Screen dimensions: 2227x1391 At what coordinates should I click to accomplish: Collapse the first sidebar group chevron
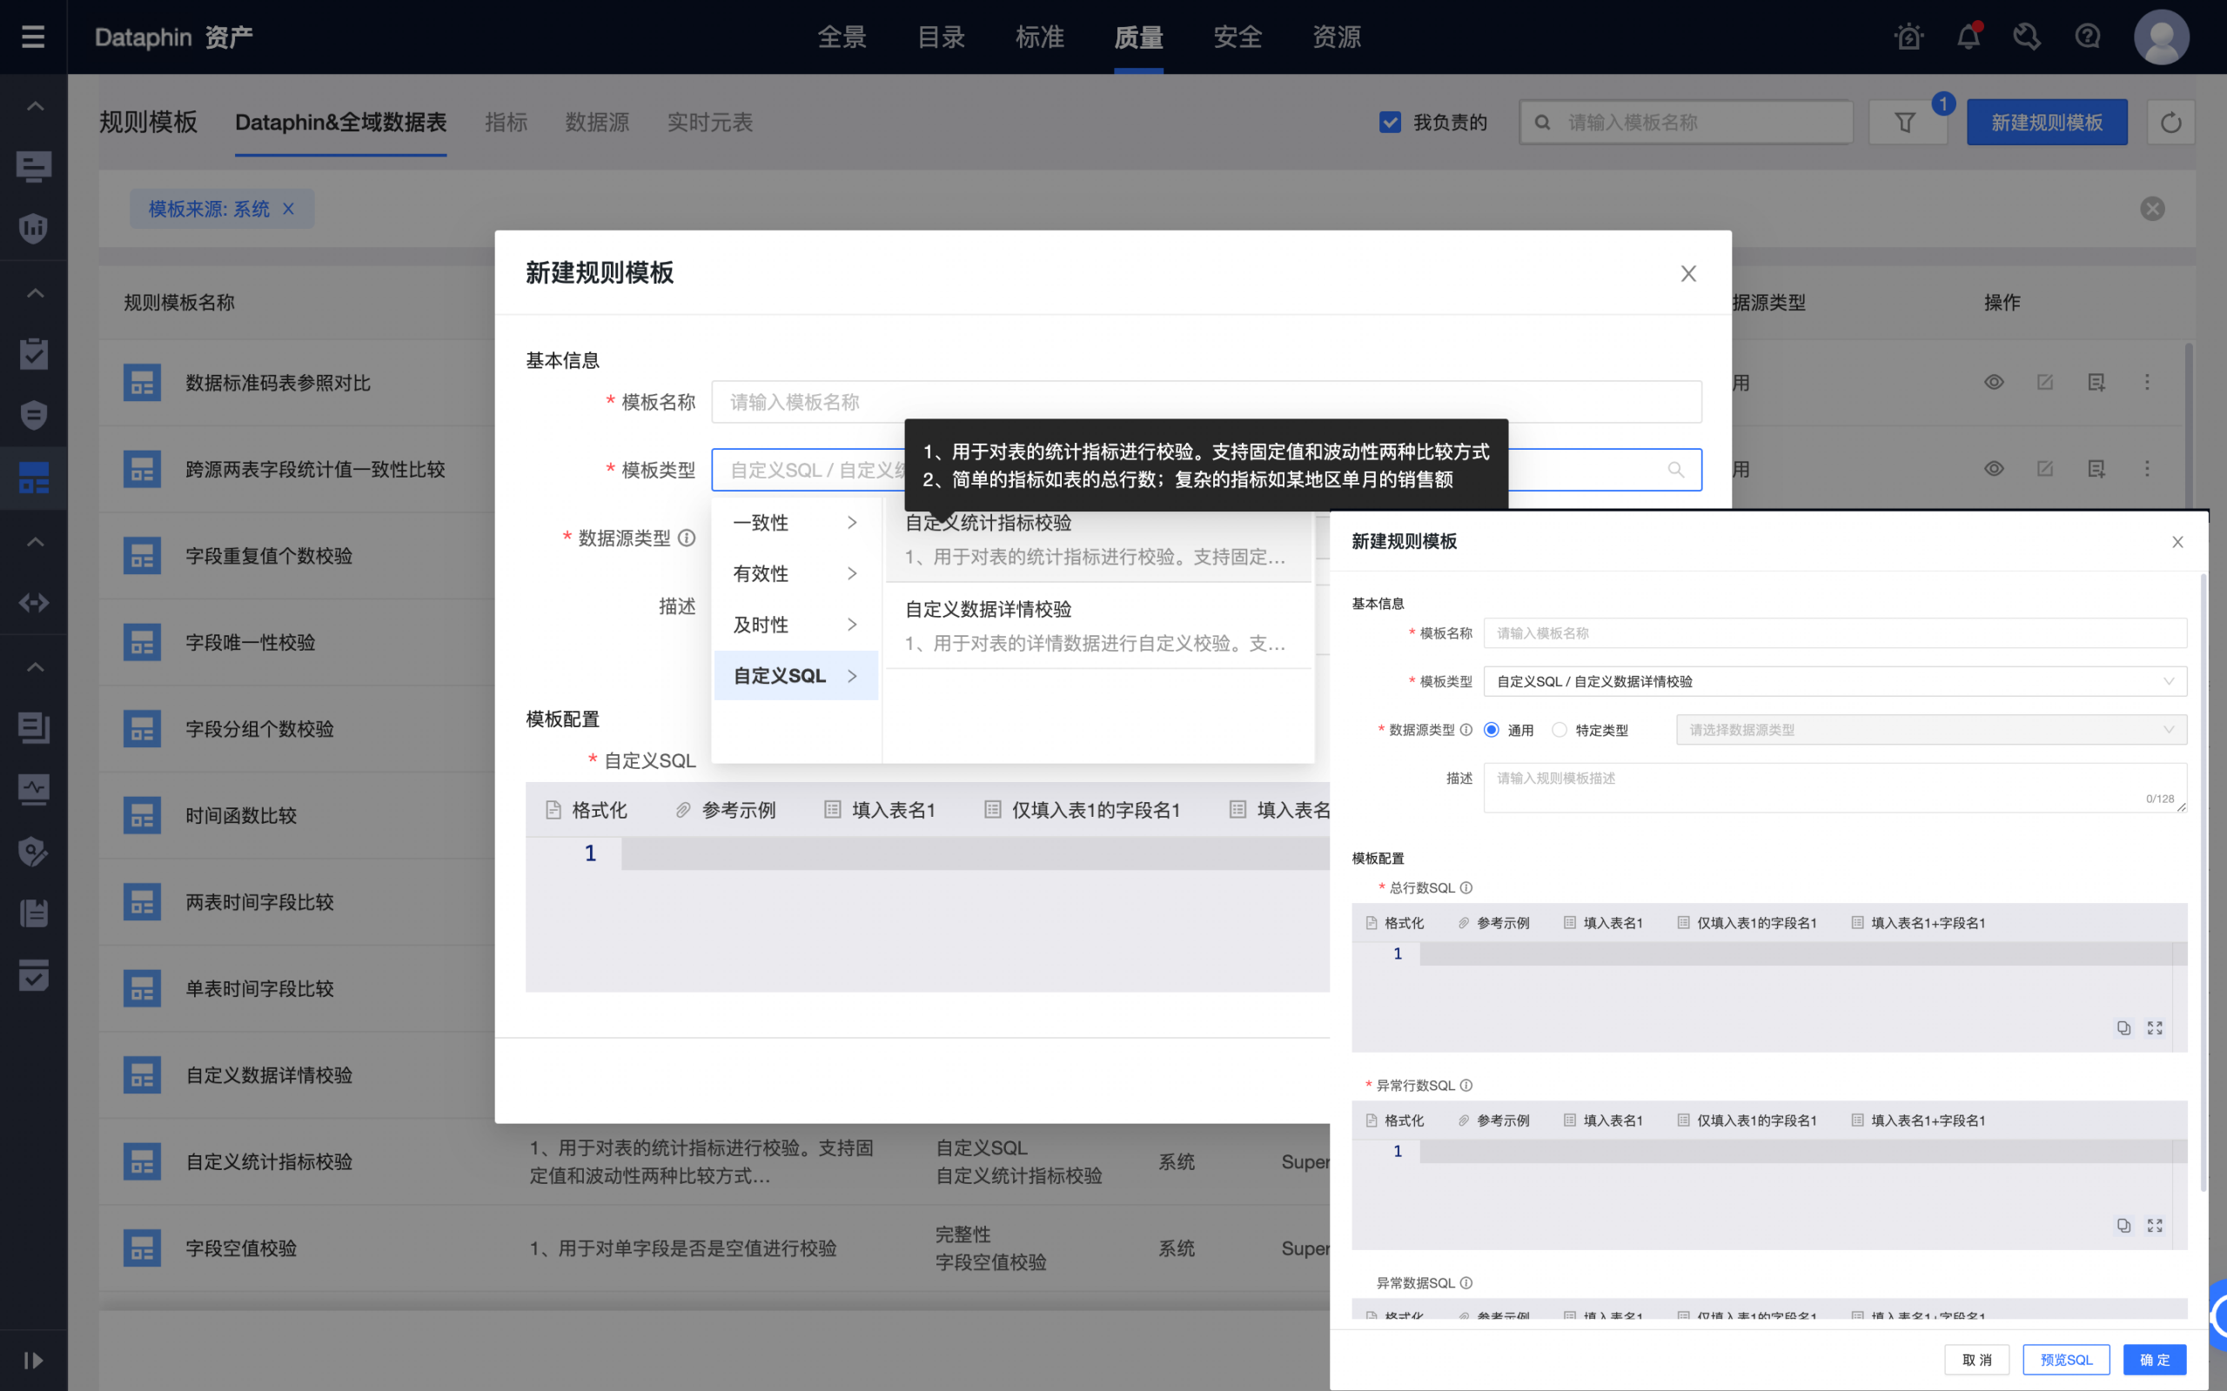(35, 106)
